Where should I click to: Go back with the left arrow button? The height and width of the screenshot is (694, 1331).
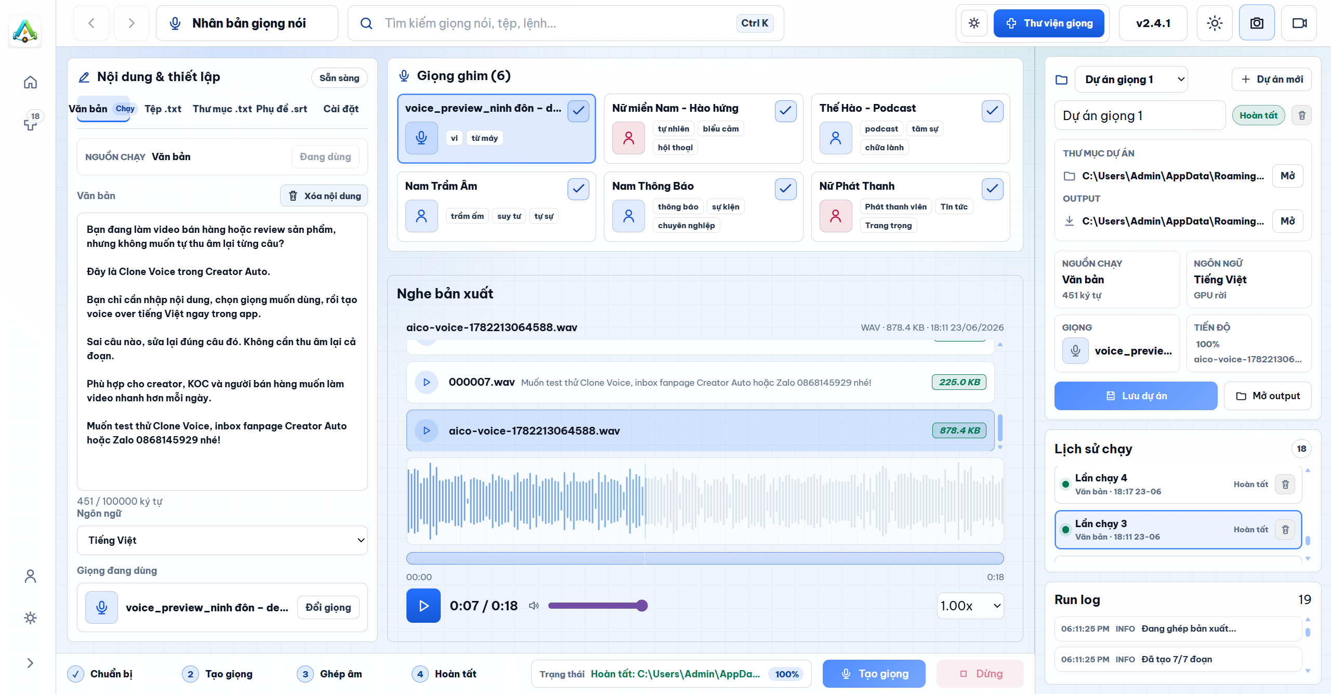pos(91,23)
